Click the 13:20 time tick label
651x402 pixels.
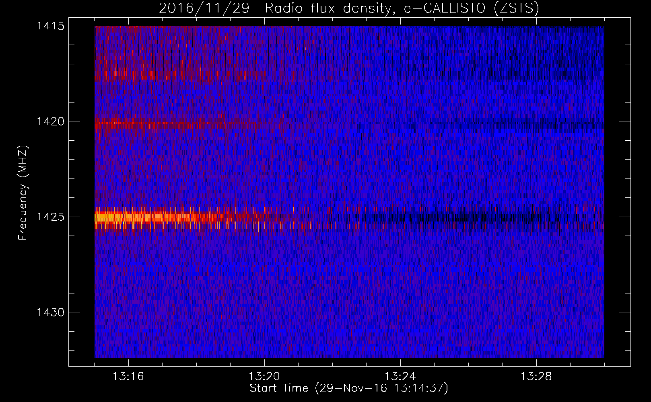(264, 377)
